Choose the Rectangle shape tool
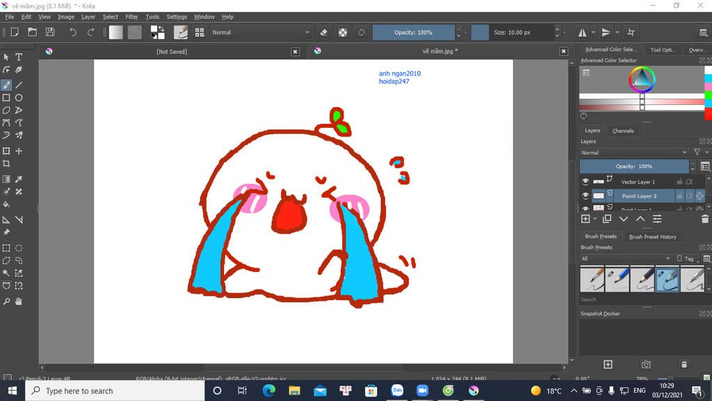This screenshot has width=712, height=401. pos(6,97)
